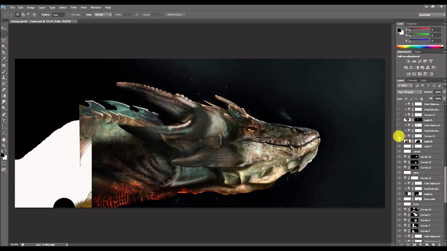Click the Add to selection mode icon

pos(23,15)
